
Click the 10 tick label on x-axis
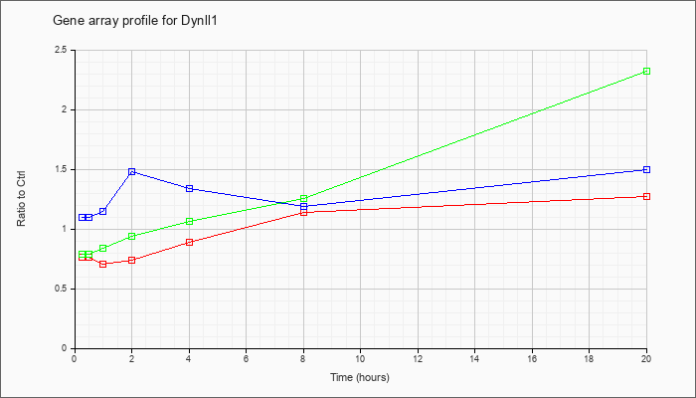360,358
